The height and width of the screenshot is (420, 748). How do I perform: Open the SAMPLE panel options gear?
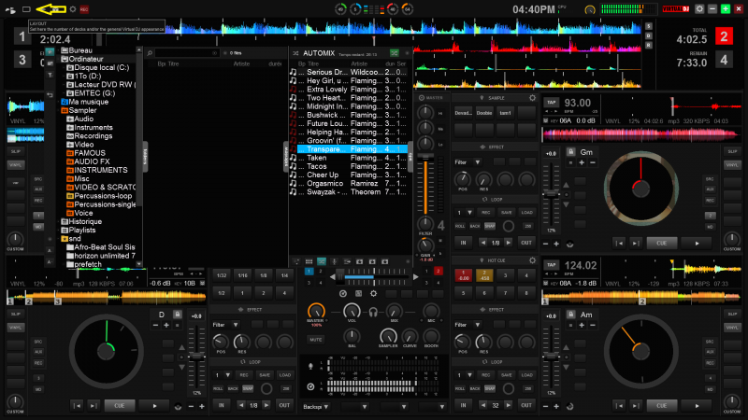tap(532, 98)
